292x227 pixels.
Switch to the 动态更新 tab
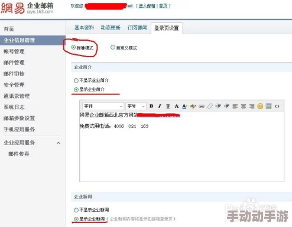pos(111,28)
